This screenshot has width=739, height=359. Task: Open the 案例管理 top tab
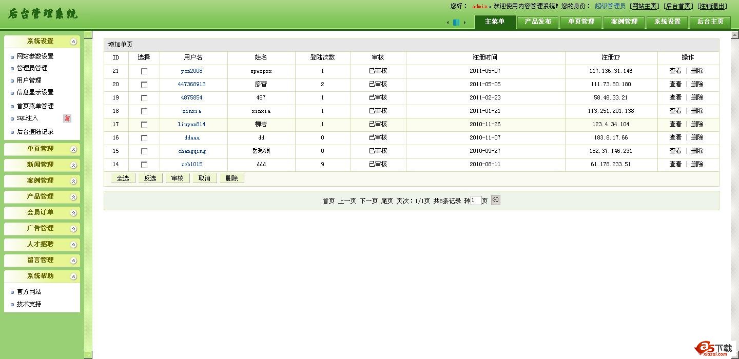pyautogui.click(x=624, y=22)
